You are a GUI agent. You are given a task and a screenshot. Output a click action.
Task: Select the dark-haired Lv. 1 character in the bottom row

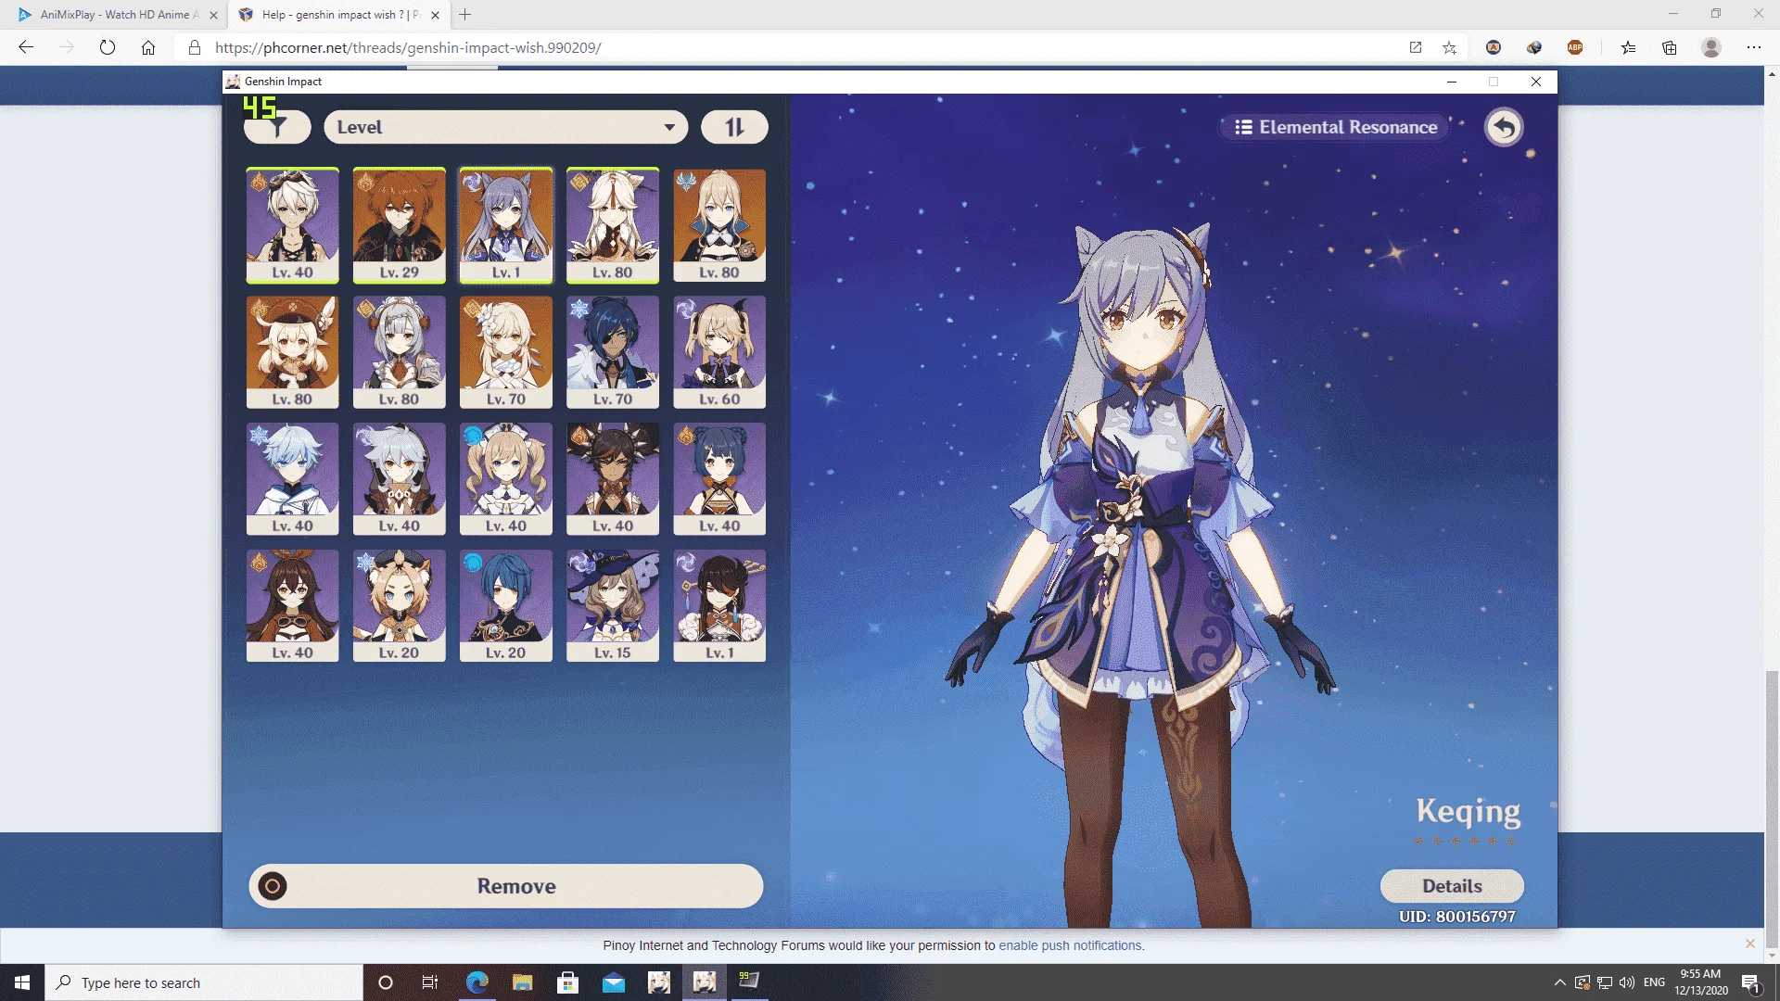pyautogui.click(x=719, y=606)
